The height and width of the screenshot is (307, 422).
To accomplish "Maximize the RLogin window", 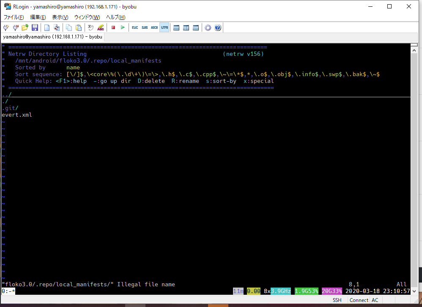I will 389,6.
